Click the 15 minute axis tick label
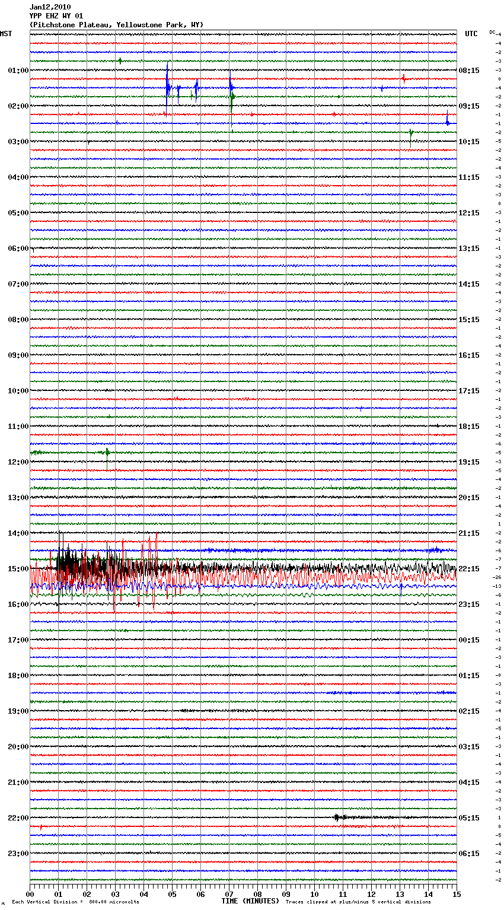The height and width of the screenshot is (910, 504). [x=457, y=894]
